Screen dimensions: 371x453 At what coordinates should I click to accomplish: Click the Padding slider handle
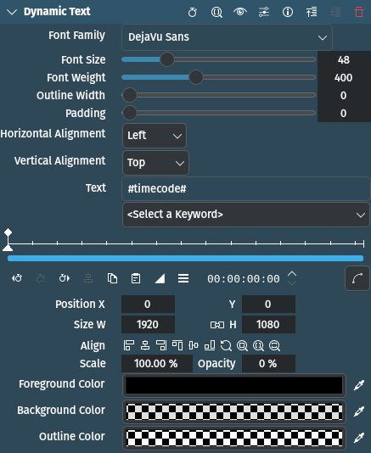tap(130, 113)
